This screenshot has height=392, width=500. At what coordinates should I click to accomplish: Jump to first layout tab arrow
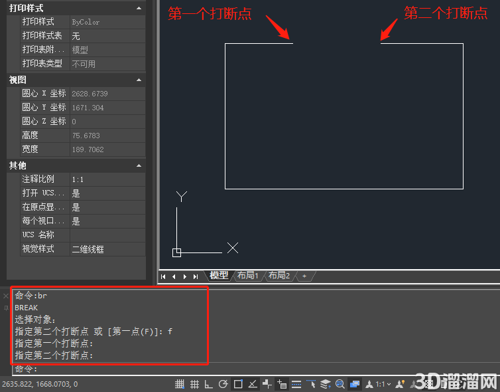pyautogui.click(x=163, y=276)
